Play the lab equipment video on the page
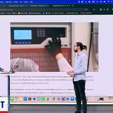The width and height of the screenshot is (113, 113). pos(54,47)
